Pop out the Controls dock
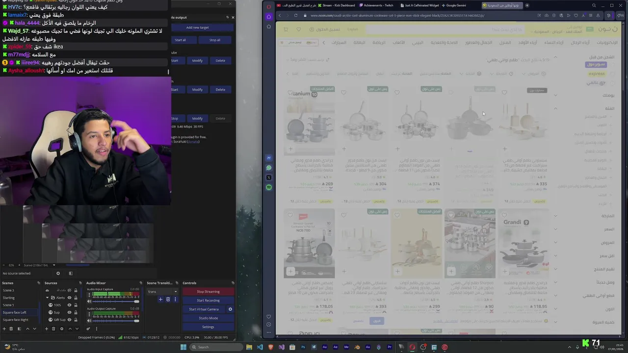Image resolution: width=628 pixels, height=353 pixels. pyautogui.click(x=233, y=283)
